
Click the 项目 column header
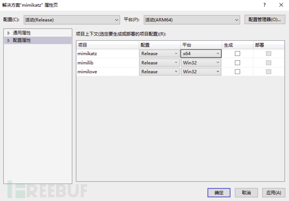pyautogui.click(x=108, y=45)
